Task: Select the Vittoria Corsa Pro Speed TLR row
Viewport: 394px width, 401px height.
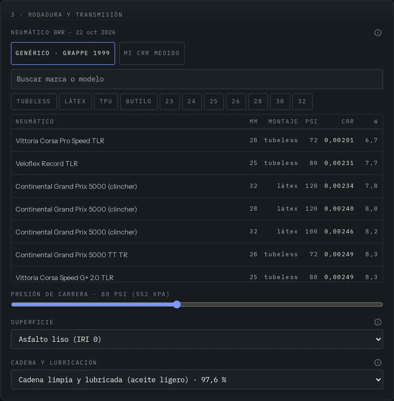Action: [197, 141]
